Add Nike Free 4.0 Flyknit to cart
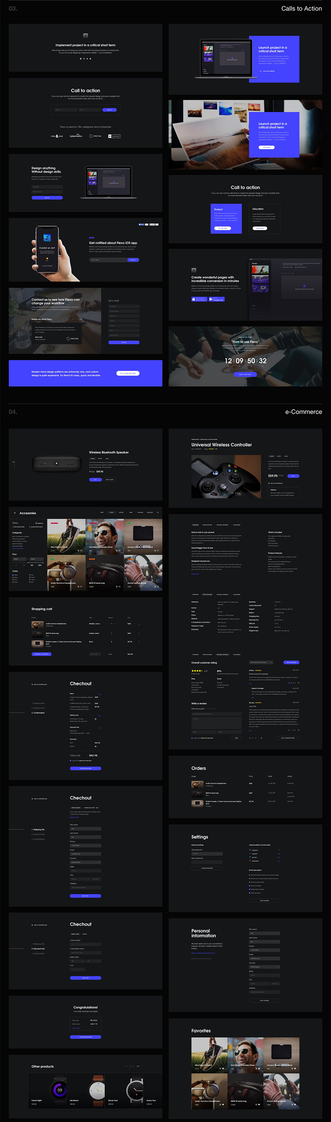Screen dimensions: 331x1122 coord(78,551)
